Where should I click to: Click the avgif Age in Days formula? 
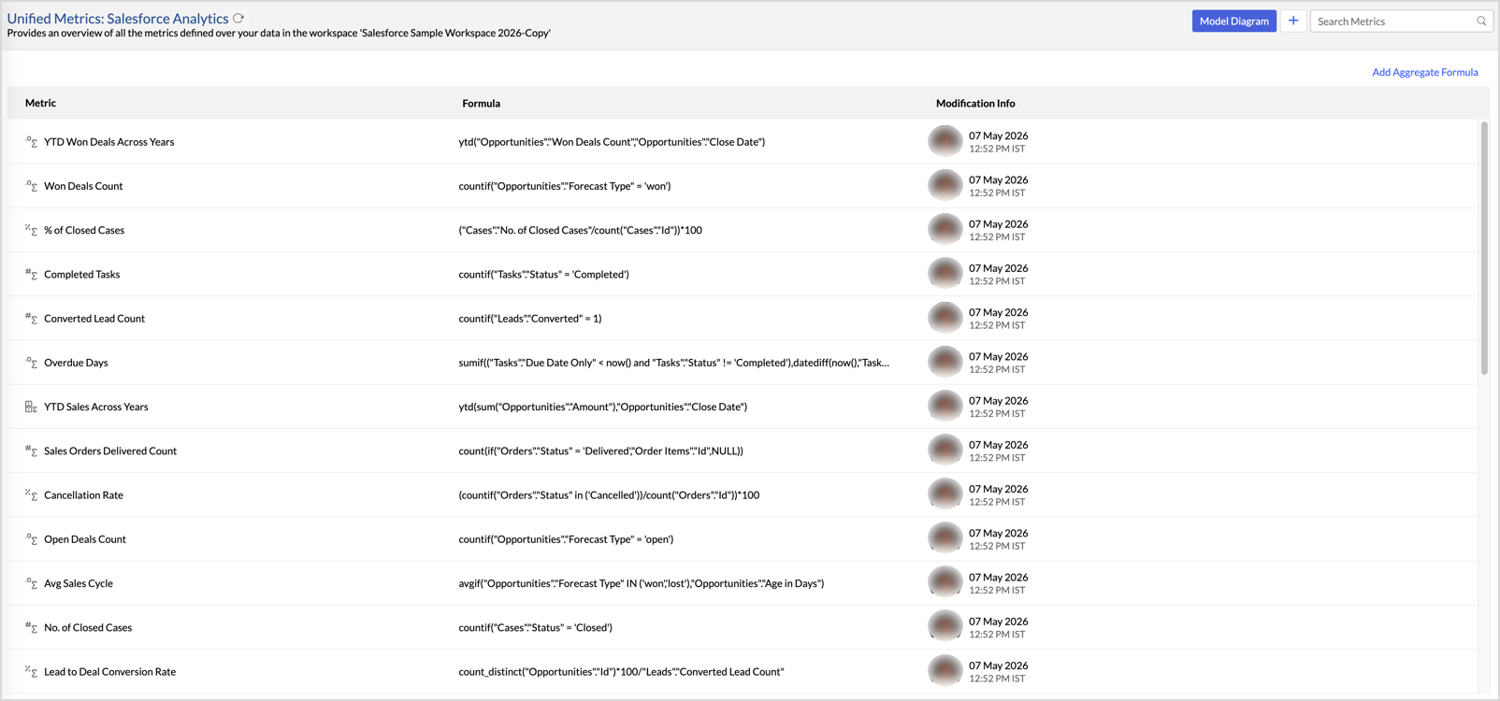(641, 583)
